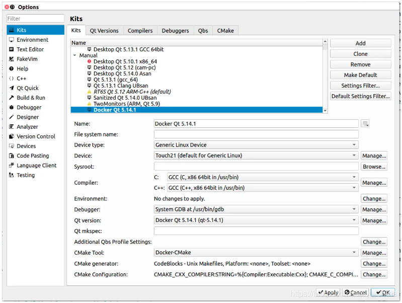The image size is (402, 303).
Task: Open Environment settings category
Action: [35, 40]
